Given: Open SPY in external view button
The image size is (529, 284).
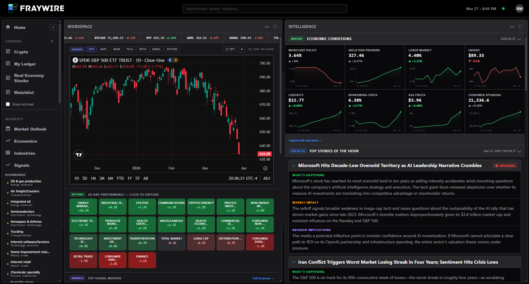Looking at the screenshot, I should [230, 49].
